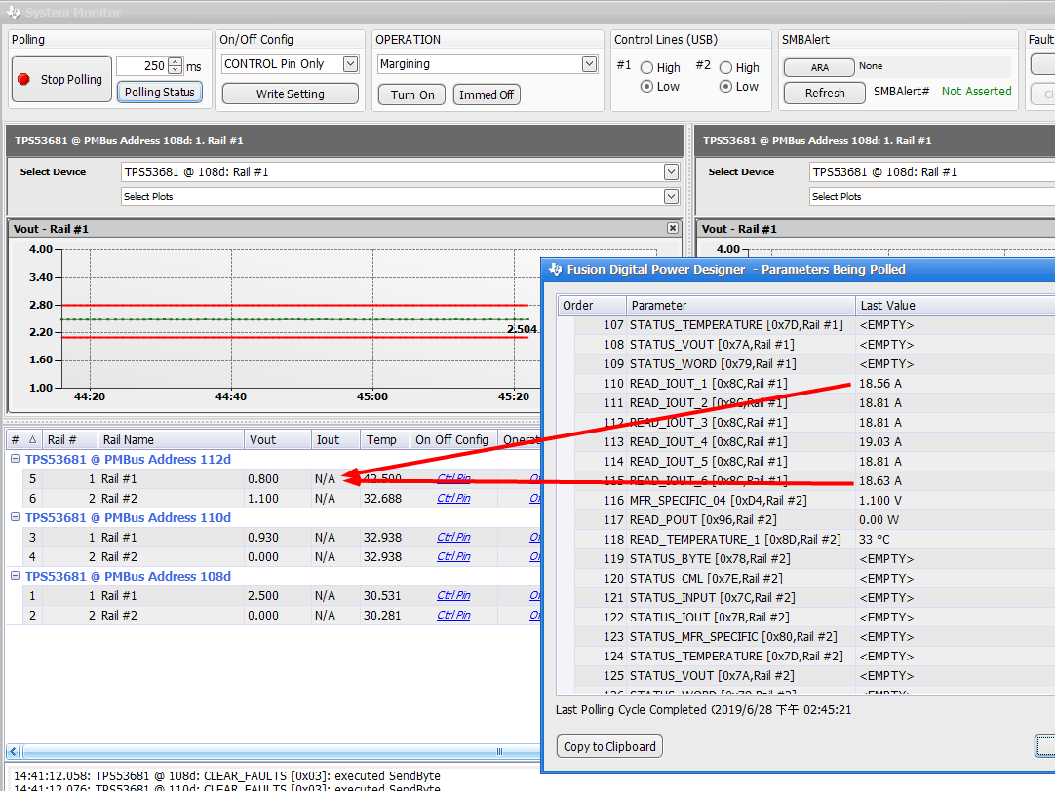Click the SMBAlert Refresh button
Viewport: 1055px width, 791px height.
(x=825, y=93)
